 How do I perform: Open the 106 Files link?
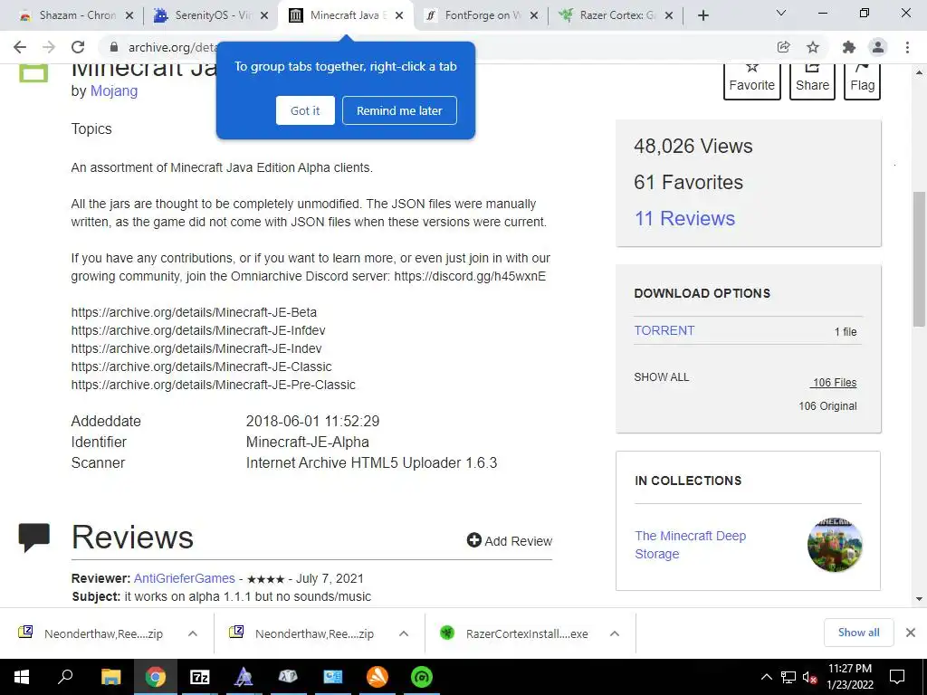click(x=834, y=383)
